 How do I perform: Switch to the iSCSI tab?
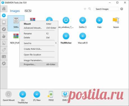click(x=28, y=11)
